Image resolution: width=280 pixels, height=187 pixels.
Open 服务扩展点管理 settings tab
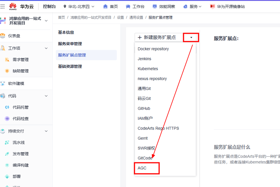[86, 55]
